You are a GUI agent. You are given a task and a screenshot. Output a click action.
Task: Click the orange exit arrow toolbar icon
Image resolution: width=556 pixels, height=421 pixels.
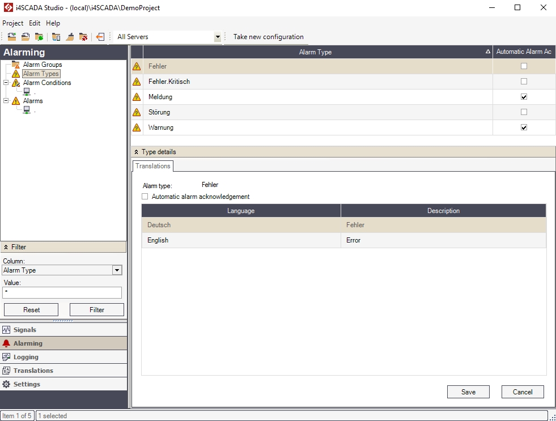pyautogui.click(x=100, y=37)
